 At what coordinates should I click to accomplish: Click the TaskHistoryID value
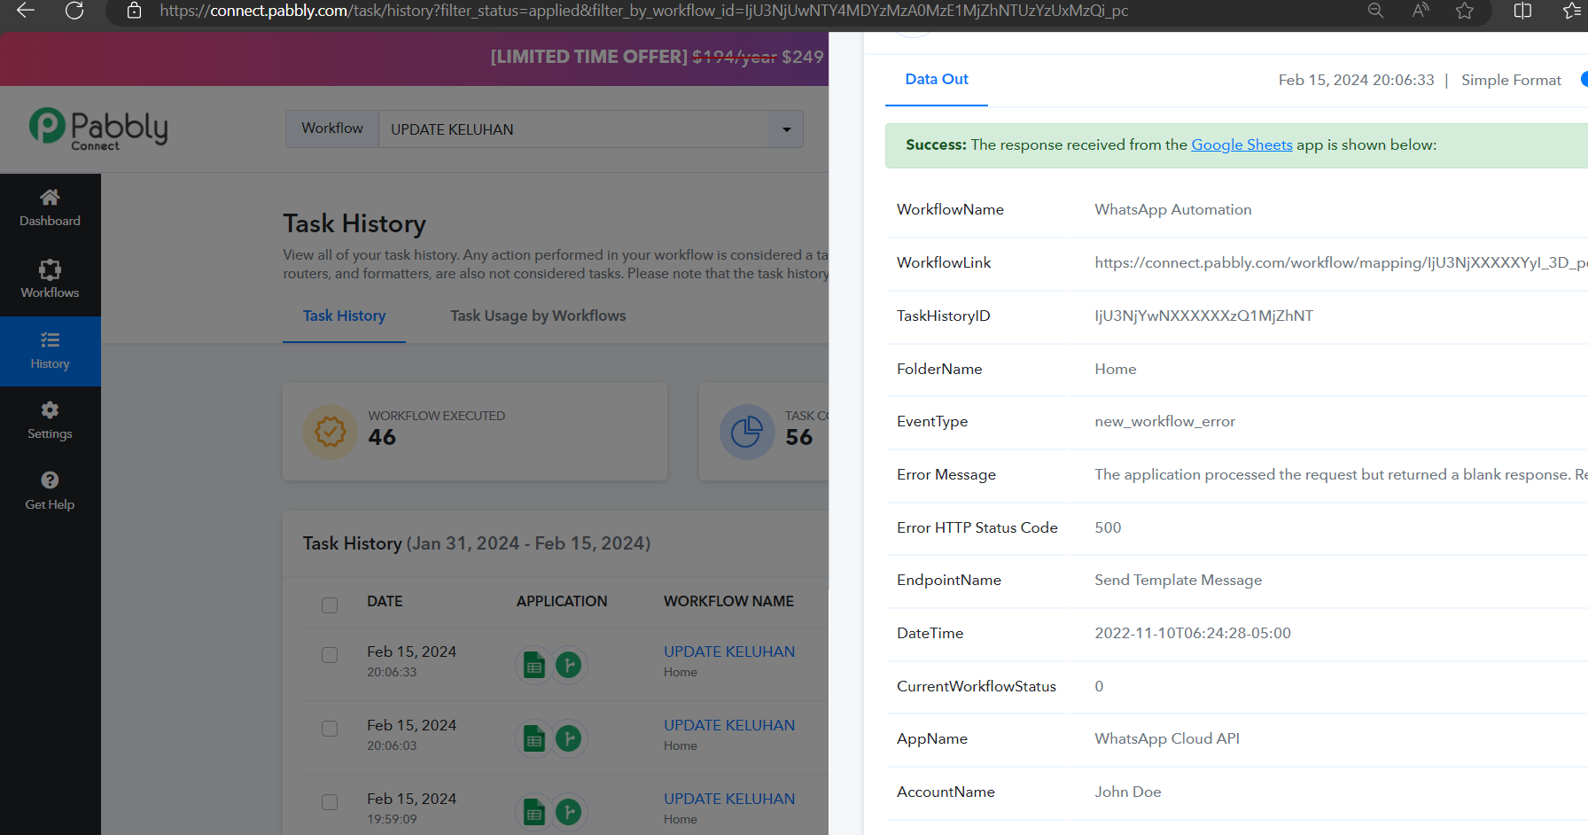coord(1203,316)
